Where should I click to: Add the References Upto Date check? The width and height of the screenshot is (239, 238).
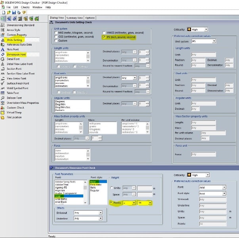pos(19,45)
